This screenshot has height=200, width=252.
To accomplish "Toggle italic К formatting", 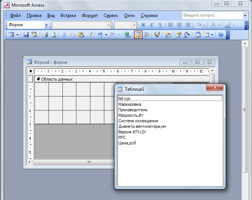I will pos(152,25).
